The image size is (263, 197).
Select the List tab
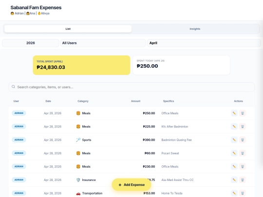68,29
